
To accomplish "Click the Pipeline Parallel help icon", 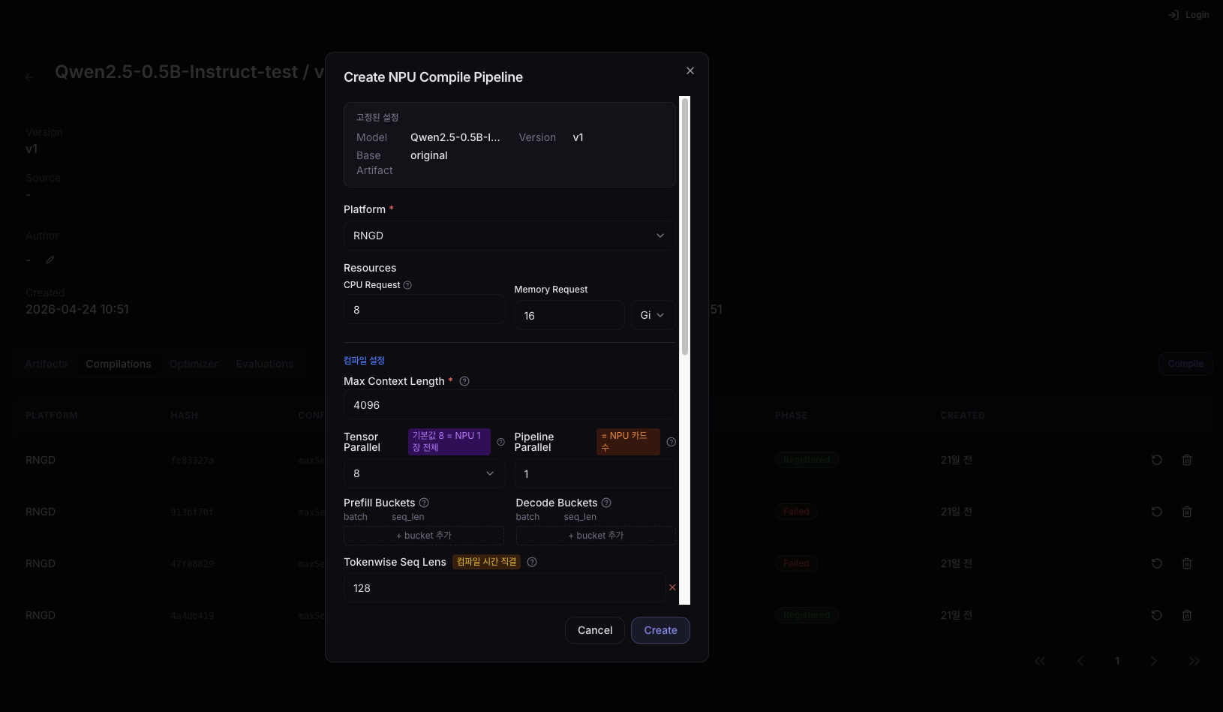I will [672, 442].
